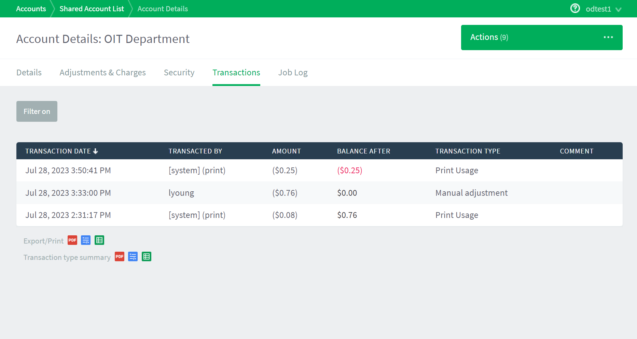Select row dated Jul 28, 2023 3:33:00 PM
This screenshot has width=637, height=339.
[319, 193]
